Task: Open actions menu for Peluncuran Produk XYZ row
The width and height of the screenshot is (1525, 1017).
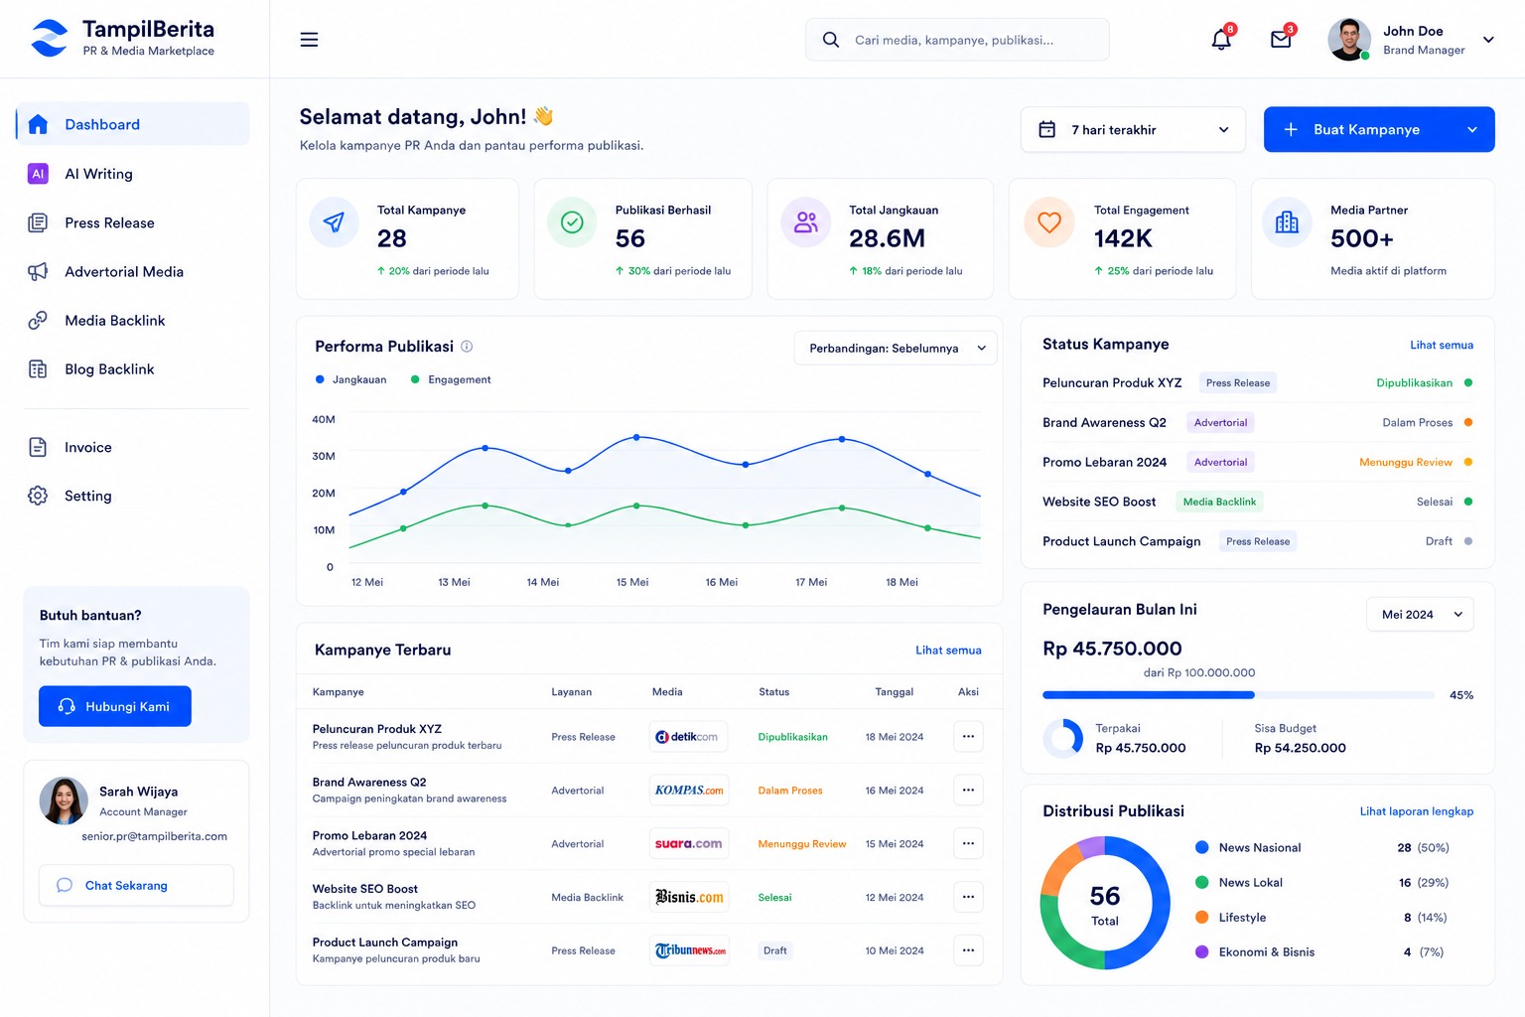Action: click(968, 737)
